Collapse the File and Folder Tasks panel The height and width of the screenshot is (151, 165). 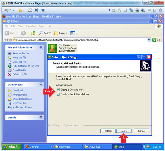point(41,47)
